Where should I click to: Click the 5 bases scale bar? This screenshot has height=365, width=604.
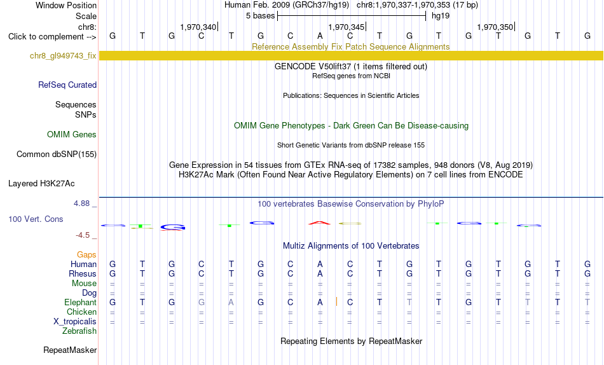click(x=352, y=16)
